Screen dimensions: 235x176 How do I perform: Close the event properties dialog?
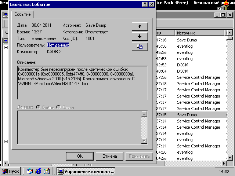(152, 4)
